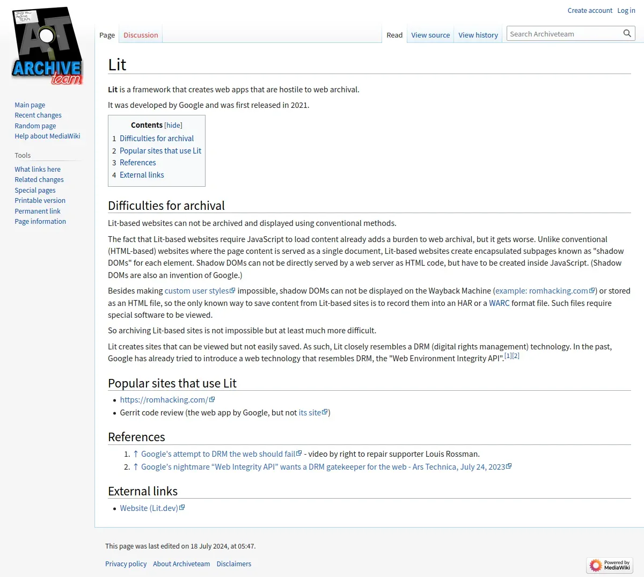Open 'its site' Gerrit link
This screenshot has height=577, width=644.
[x=313, y=413]
